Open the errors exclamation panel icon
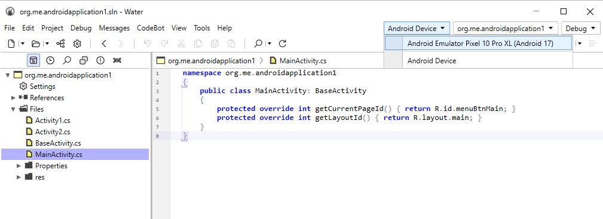603x219 pixels. 100,60
